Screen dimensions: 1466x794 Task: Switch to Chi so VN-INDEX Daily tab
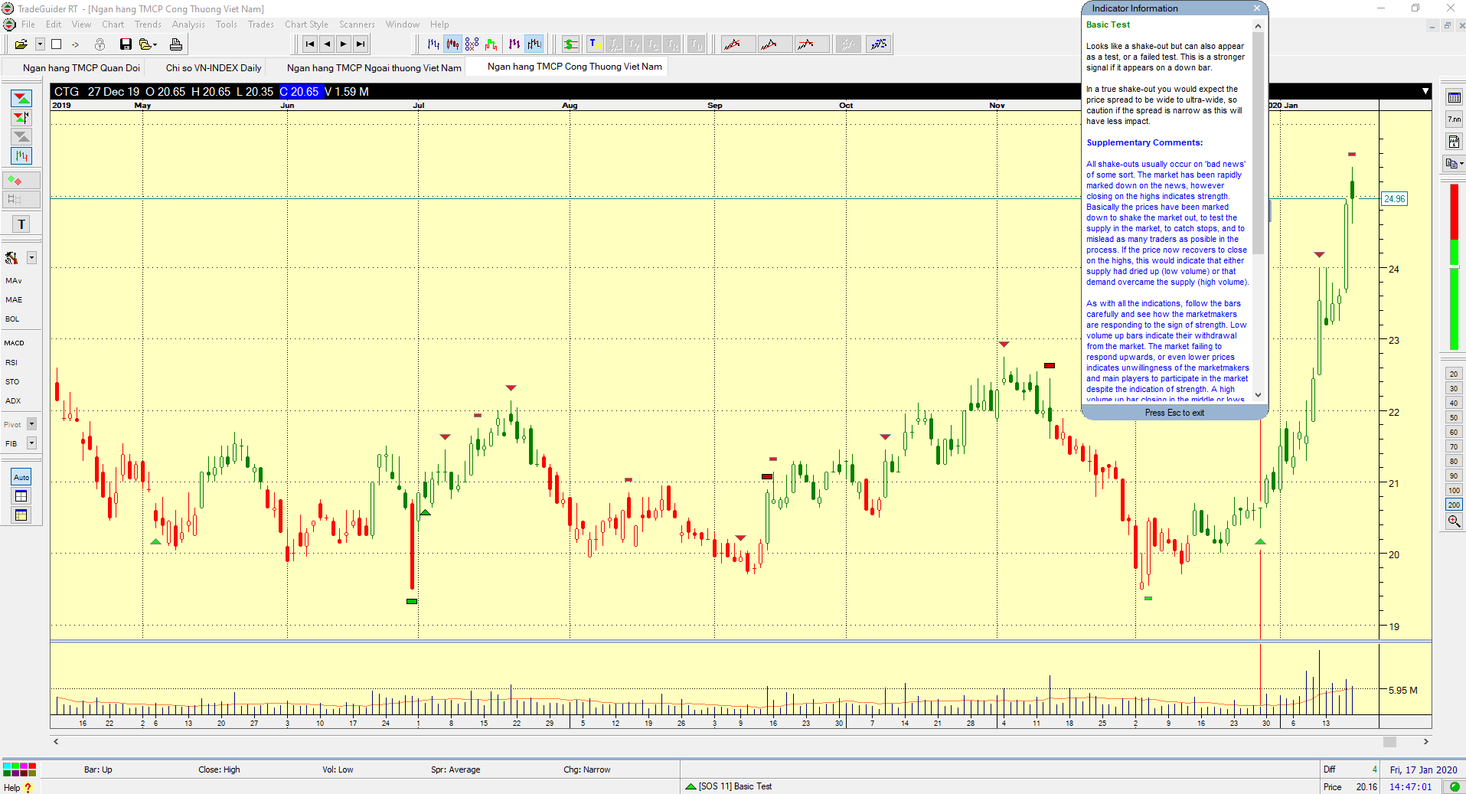pos(214,68)
